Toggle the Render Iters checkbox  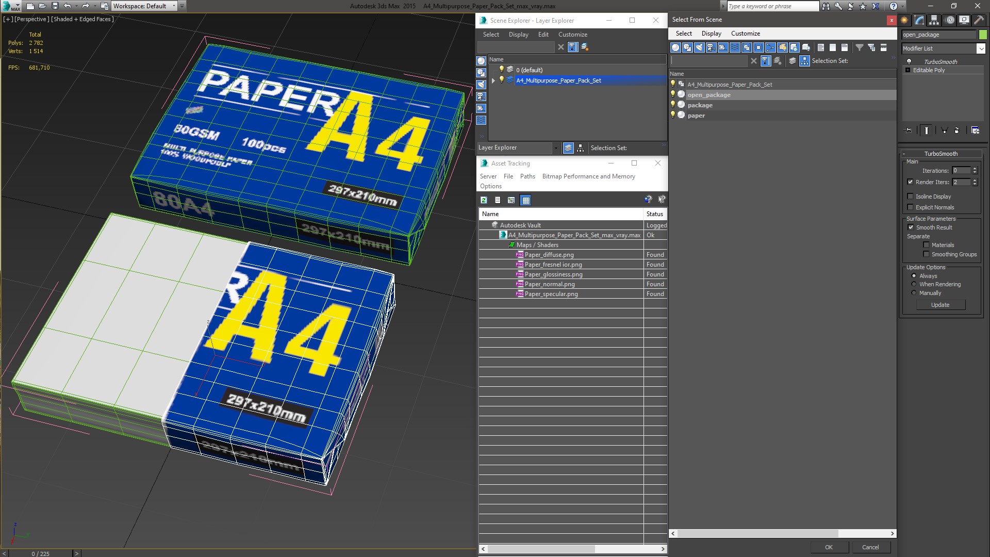click(x=910, y=182)
